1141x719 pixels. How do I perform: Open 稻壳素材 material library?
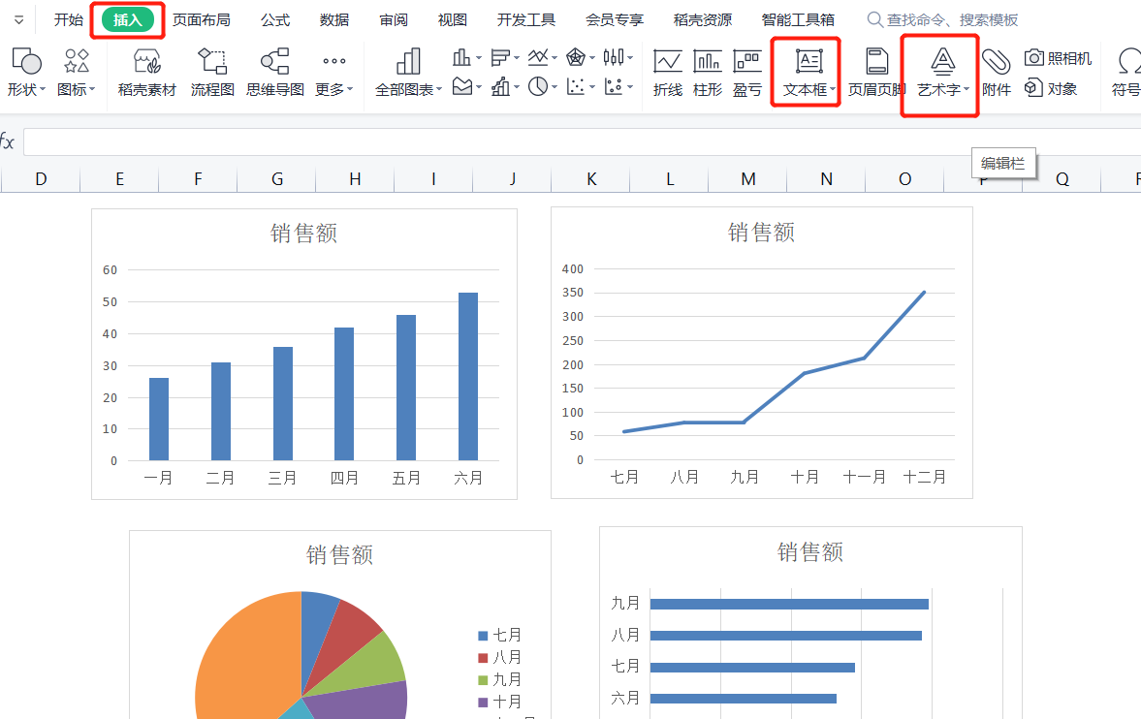coord(147,72)
